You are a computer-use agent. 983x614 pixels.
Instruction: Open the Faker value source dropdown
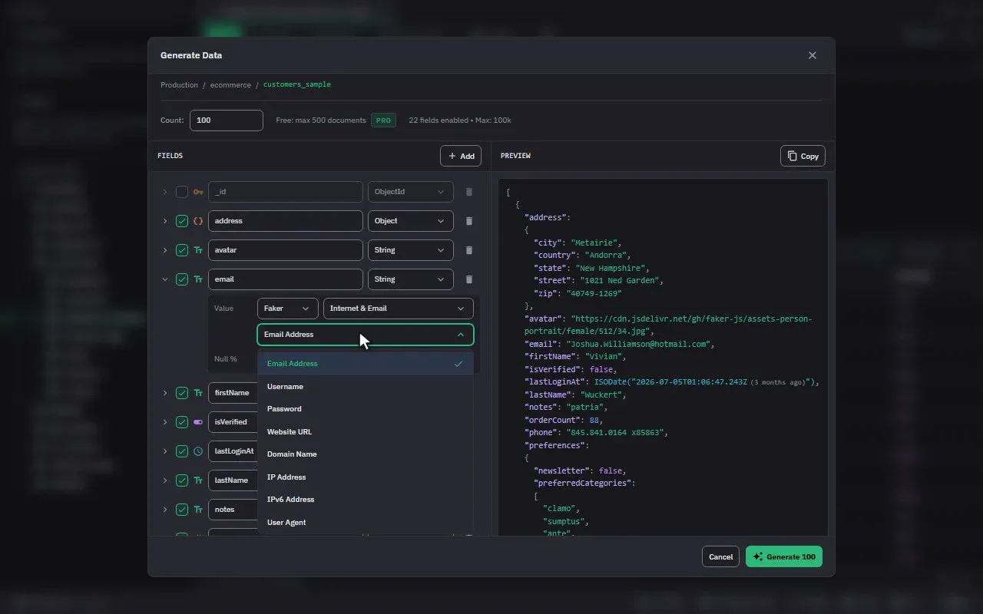click(287, 309)
